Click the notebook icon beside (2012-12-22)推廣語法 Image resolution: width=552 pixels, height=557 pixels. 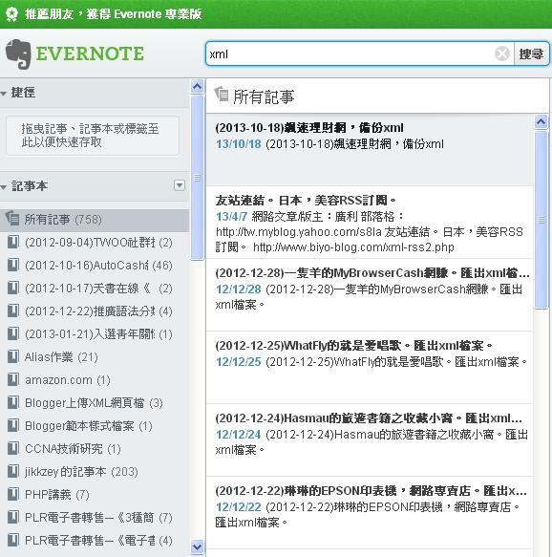click(13, 311)
